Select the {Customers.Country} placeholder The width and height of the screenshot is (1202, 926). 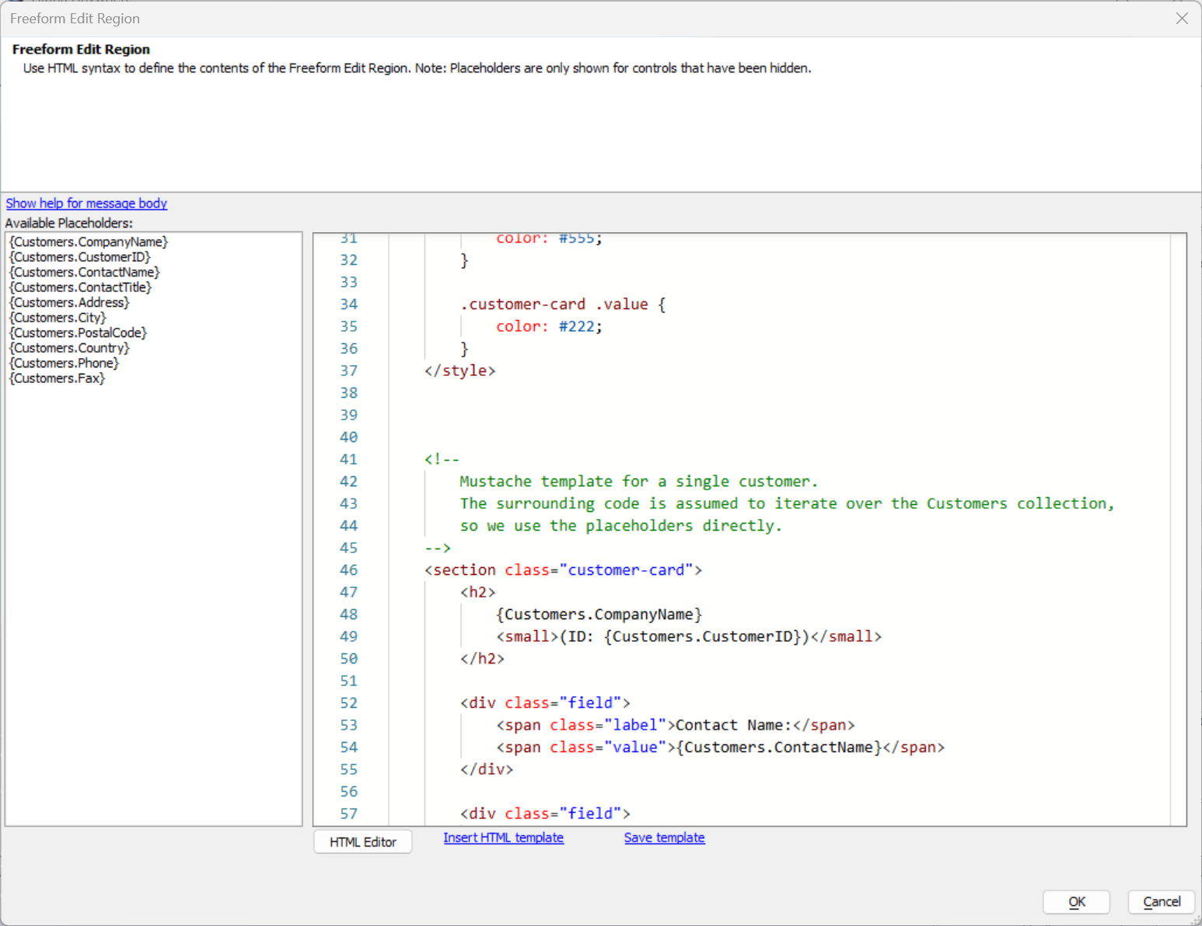[69, 348]
